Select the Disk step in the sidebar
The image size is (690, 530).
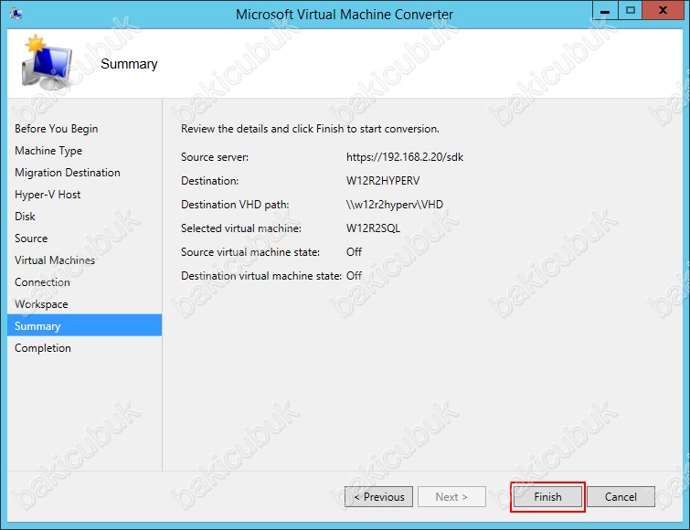pyautogui.click(x=26, y=217)
